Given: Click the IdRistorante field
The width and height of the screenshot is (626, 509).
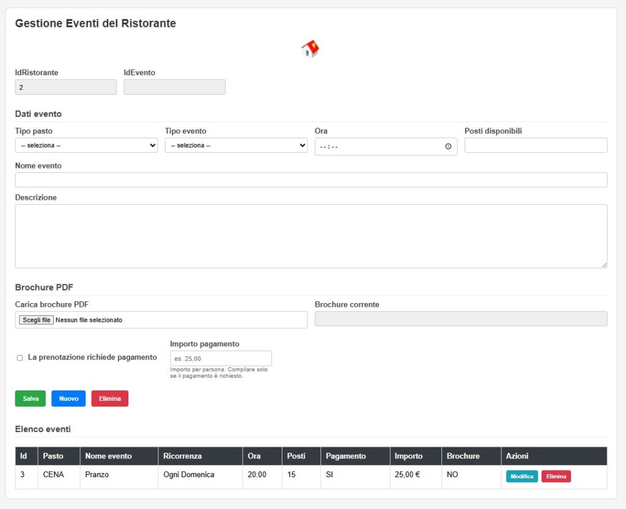Looking at the screenshot, I should [x=65, y=87].
